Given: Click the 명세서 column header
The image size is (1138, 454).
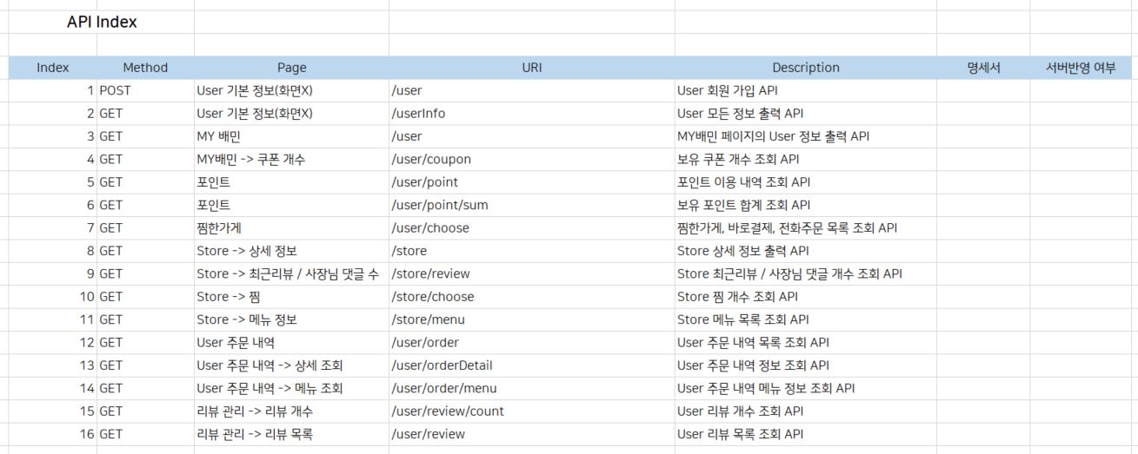Looking at the screenshot, I should [x=983, y=68].
